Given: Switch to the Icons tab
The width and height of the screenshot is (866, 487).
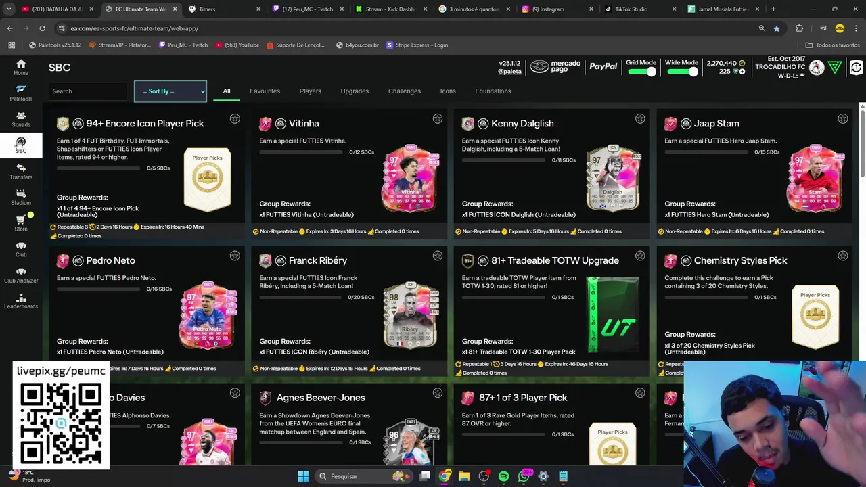Looking at the screenshot, I should (x=448, y=91).
